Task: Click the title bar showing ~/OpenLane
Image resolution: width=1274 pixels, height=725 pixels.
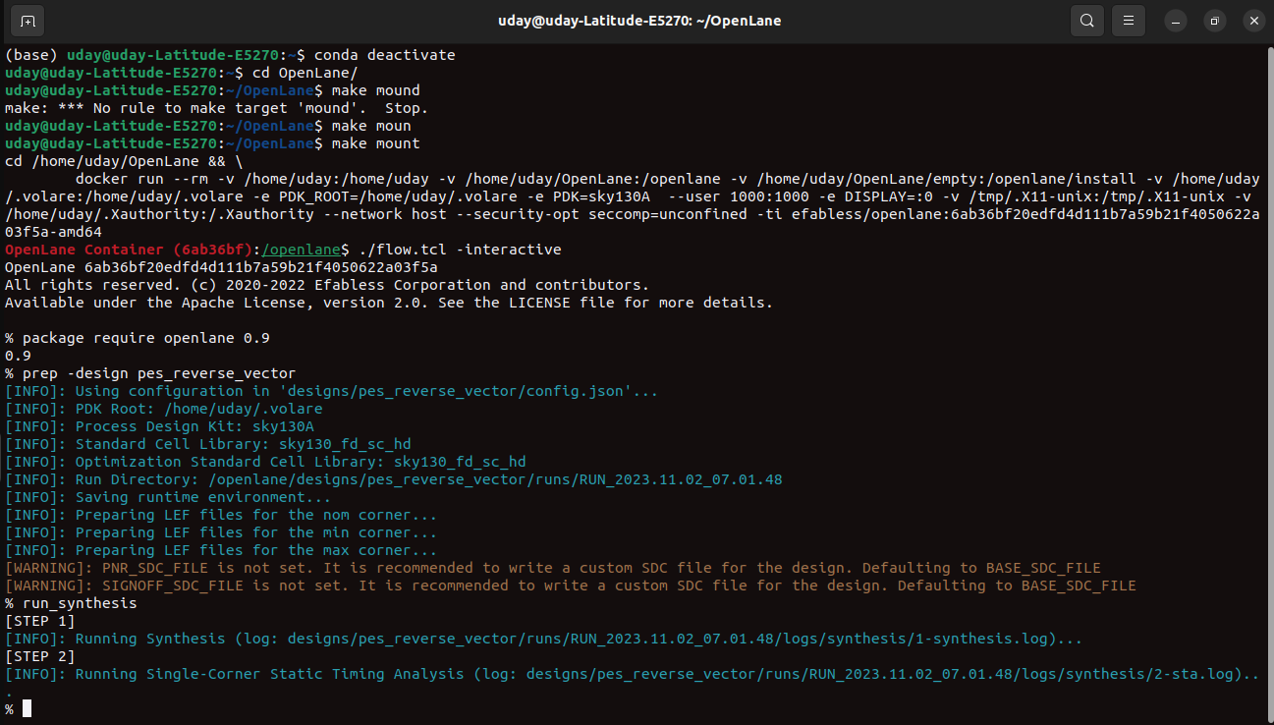Action: pyautogui.click(x=637, y=20)
